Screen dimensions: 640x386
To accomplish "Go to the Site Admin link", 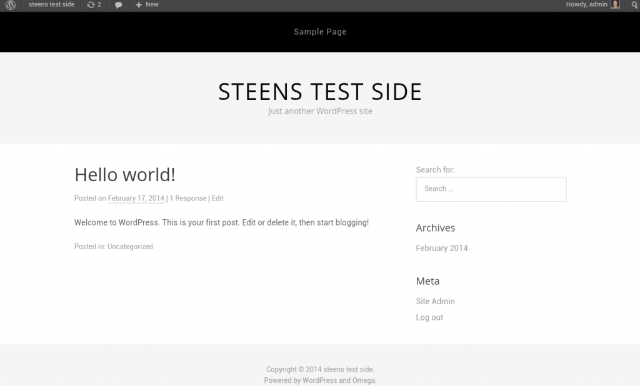I will (435, 301).
